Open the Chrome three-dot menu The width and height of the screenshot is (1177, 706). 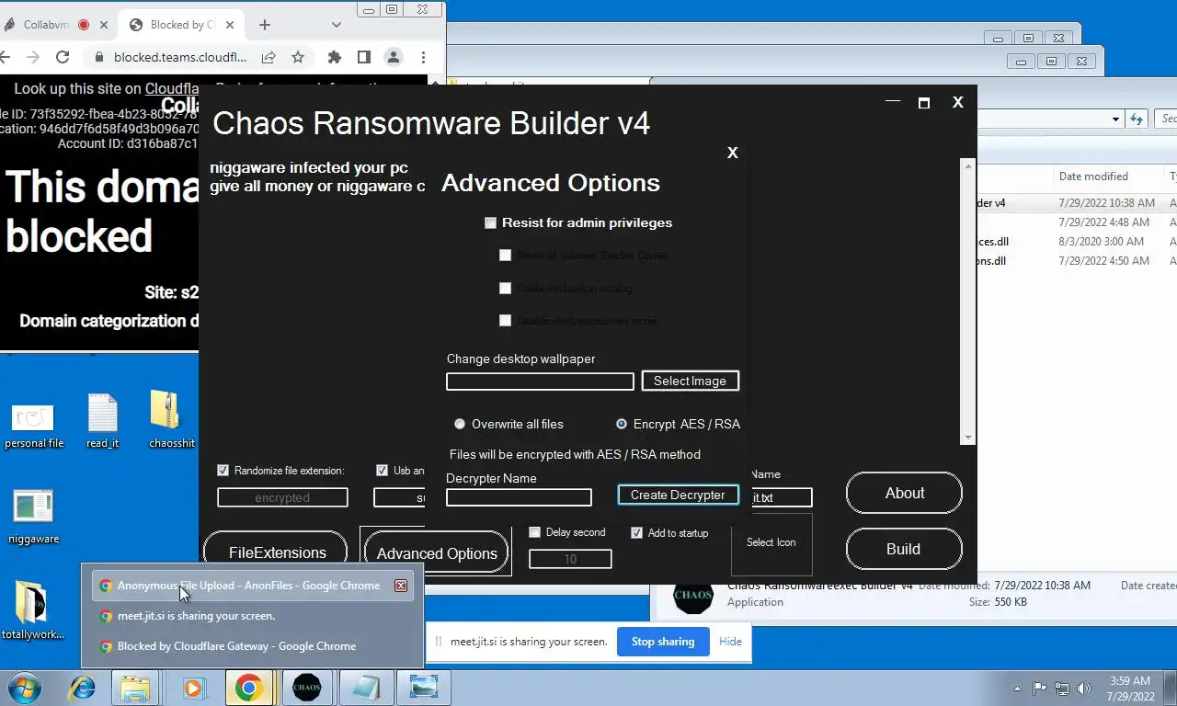point(423,57)
